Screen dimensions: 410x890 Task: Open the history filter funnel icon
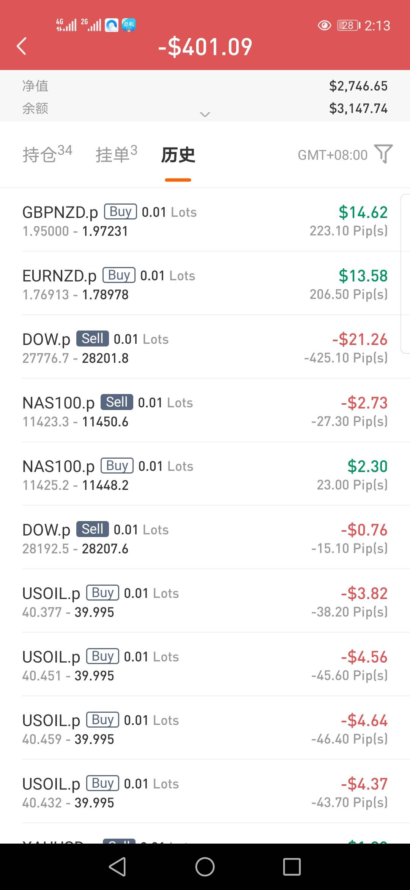coord(383,154)
